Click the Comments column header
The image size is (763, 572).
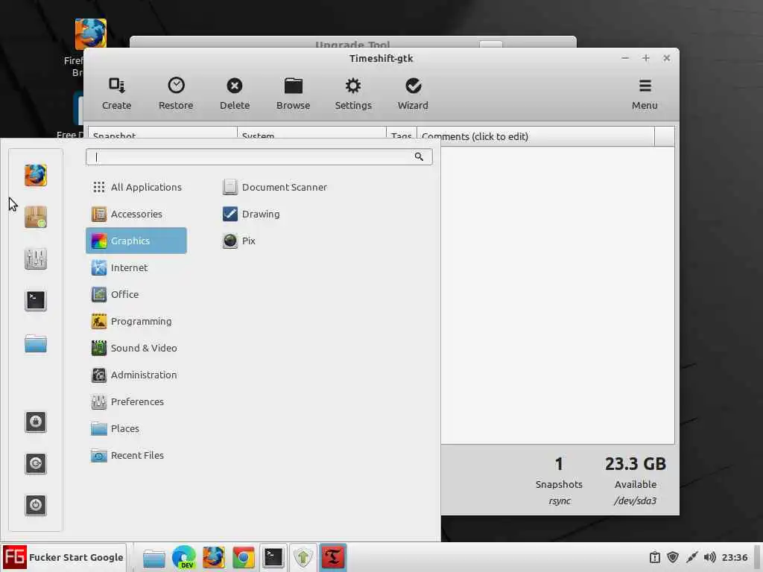(x=535, y=136)
